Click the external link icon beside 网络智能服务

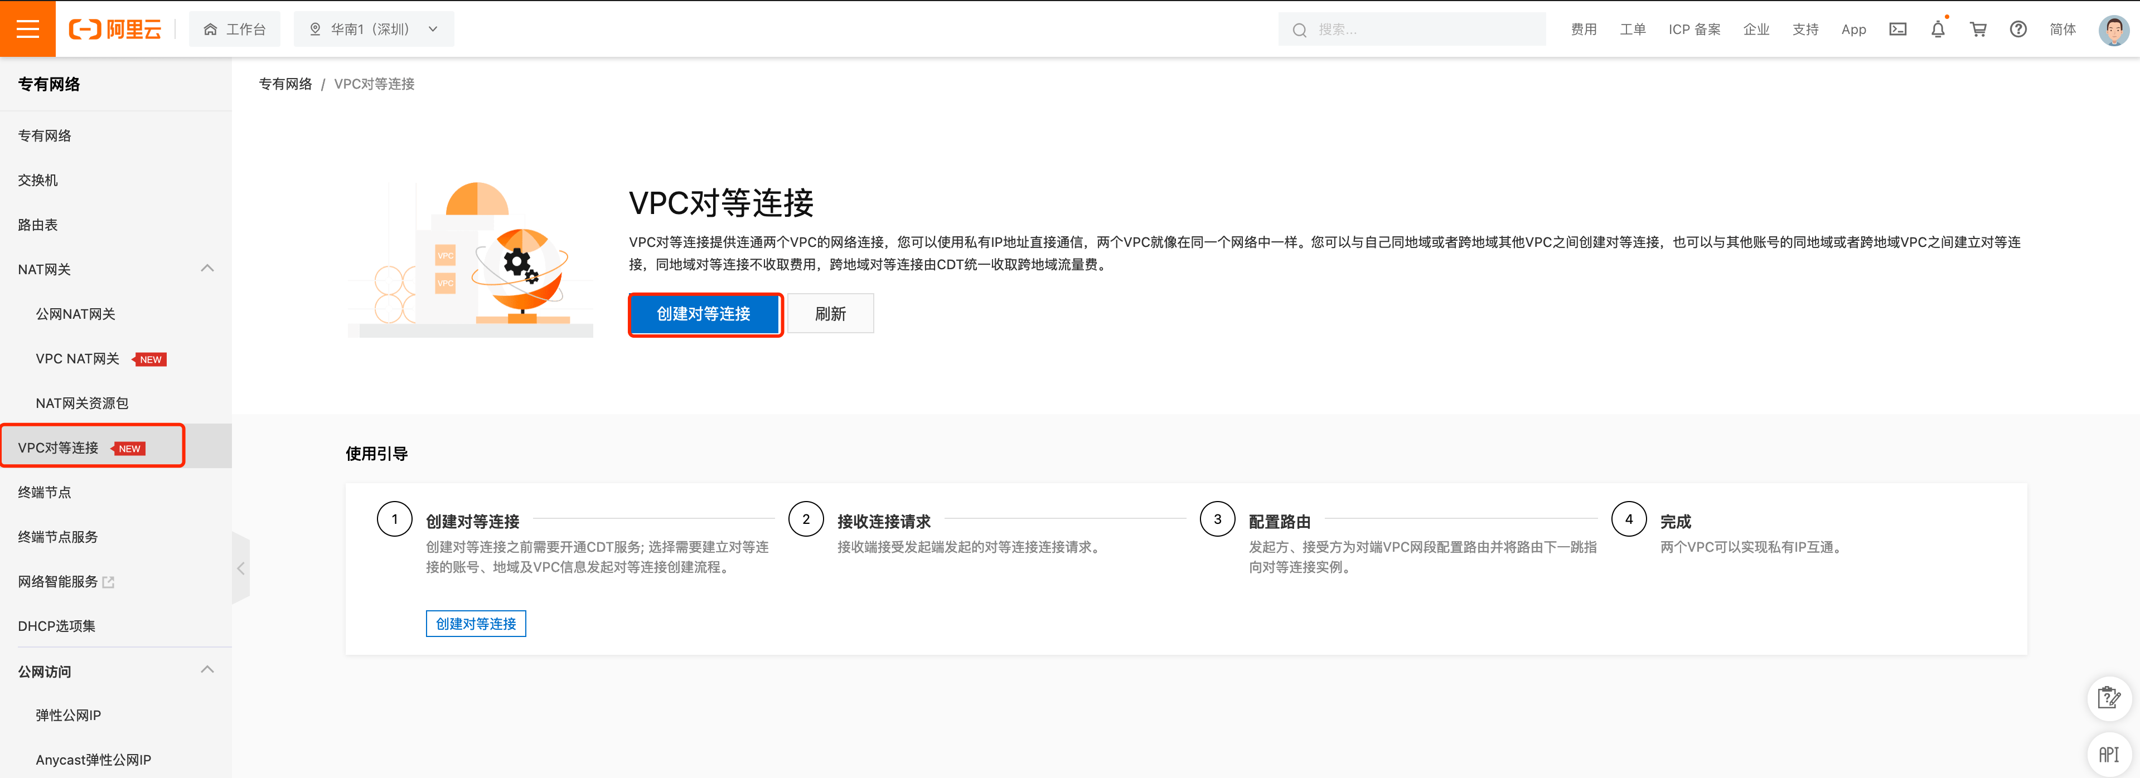pos(109,582)
